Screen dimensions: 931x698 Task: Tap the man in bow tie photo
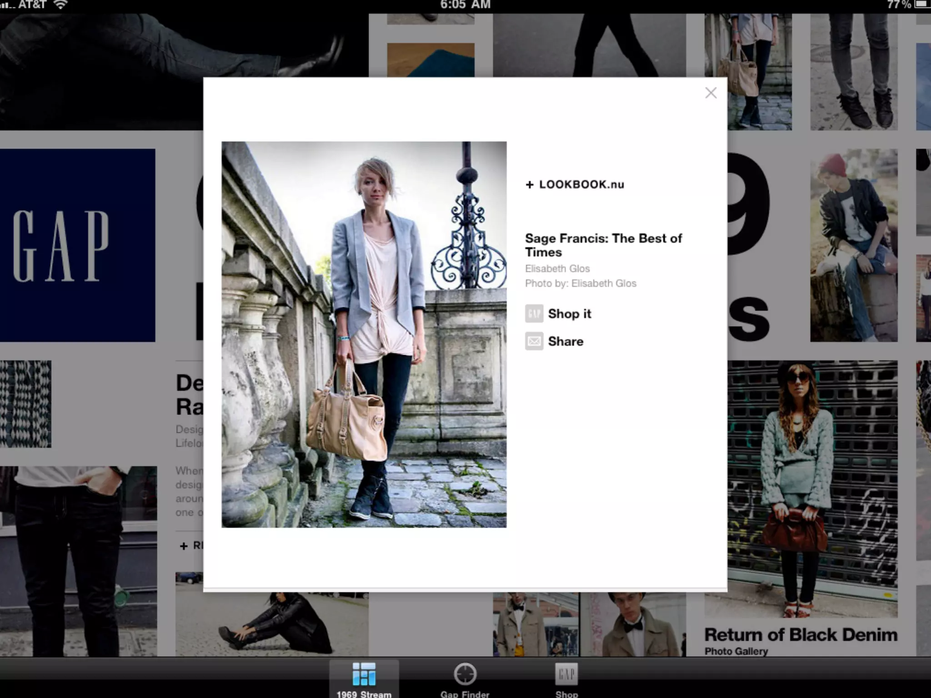click(x=634, y=625)
